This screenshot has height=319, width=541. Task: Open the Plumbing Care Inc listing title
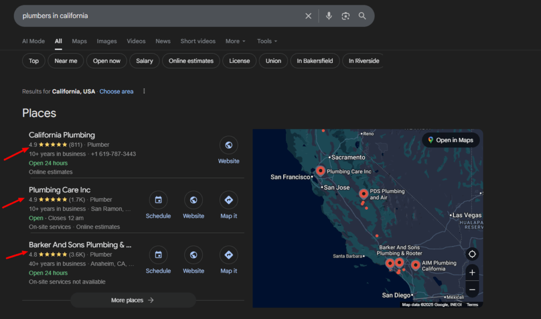[x=60, y=190]
